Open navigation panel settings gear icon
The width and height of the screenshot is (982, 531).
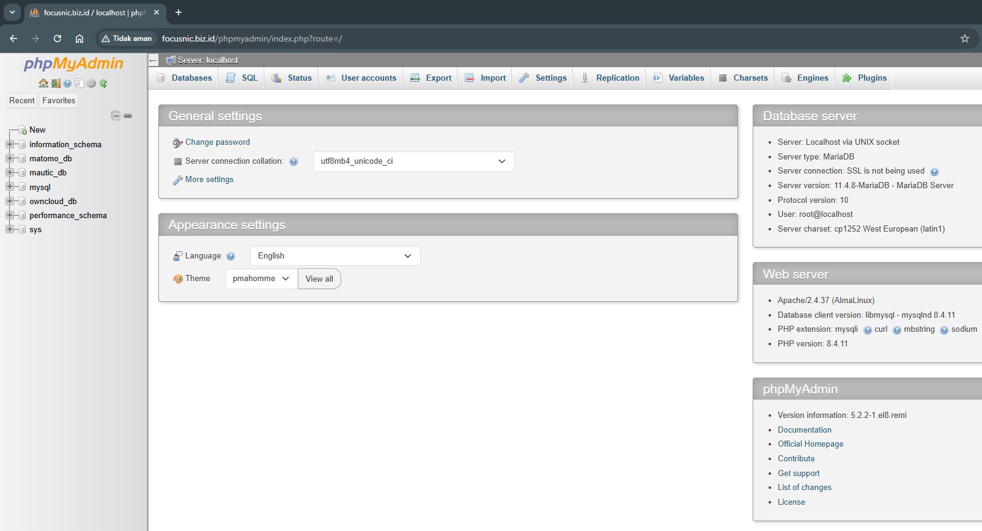click(91, 83)
